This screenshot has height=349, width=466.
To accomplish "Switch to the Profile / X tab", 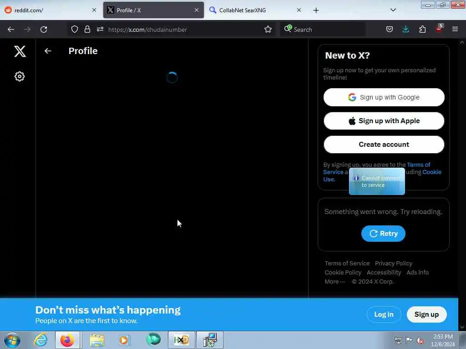I will [x=153, y=10].
